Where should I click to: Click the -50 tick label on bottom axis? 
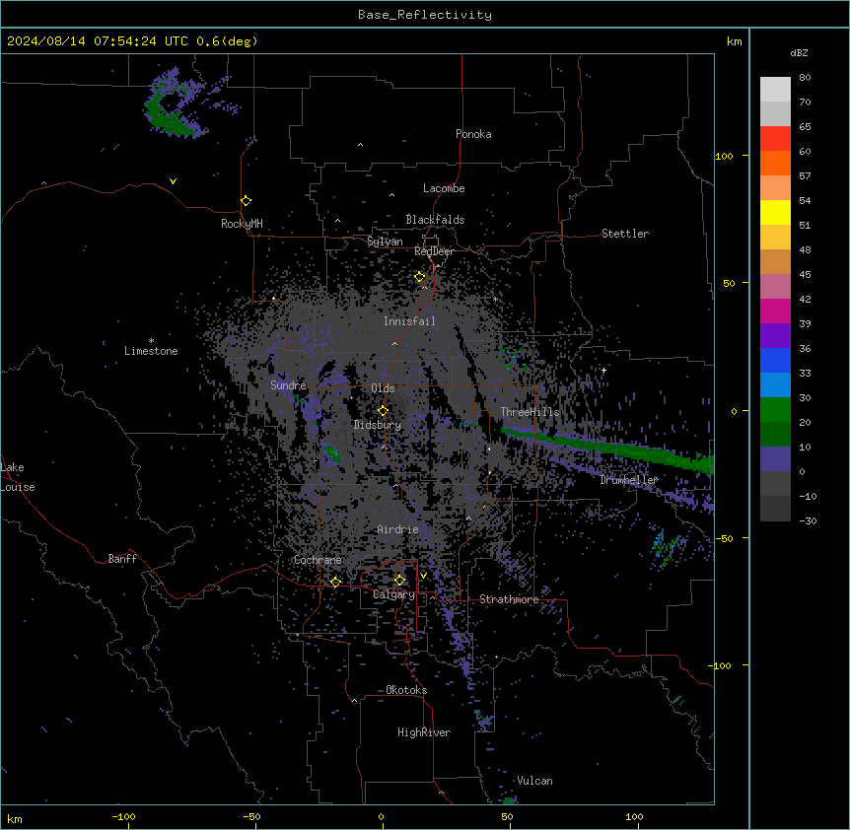coord(251,816)
